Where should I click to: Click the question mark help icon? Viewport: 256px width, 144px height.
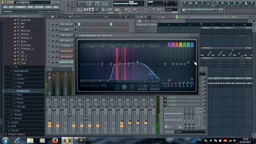point(252,3)
